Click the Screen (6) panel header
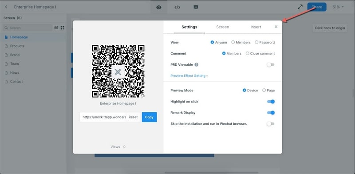 (13, 18)
